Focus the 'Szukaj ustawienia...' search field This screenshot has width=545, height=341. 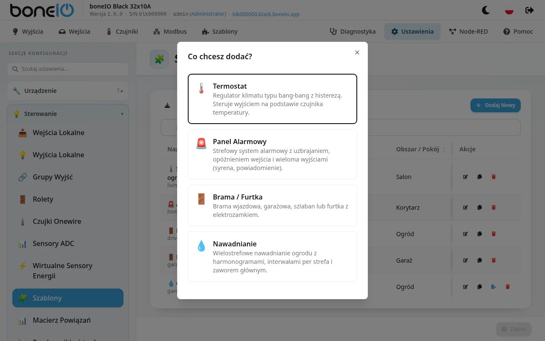pyautogui.click(x=68, y=69)
